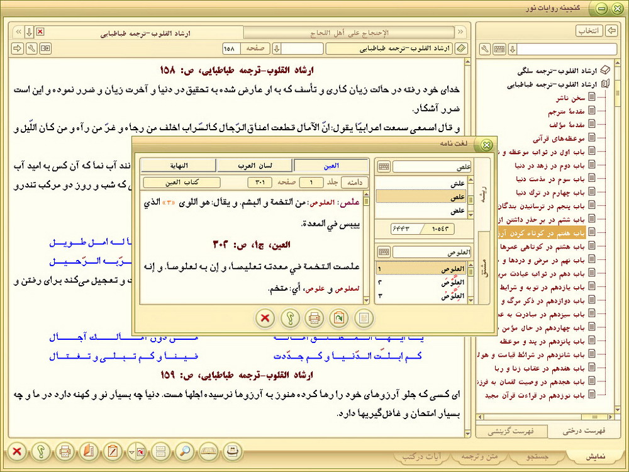
Task: Select derivative entry numbered ٢
Action: (x=421, y=283)
